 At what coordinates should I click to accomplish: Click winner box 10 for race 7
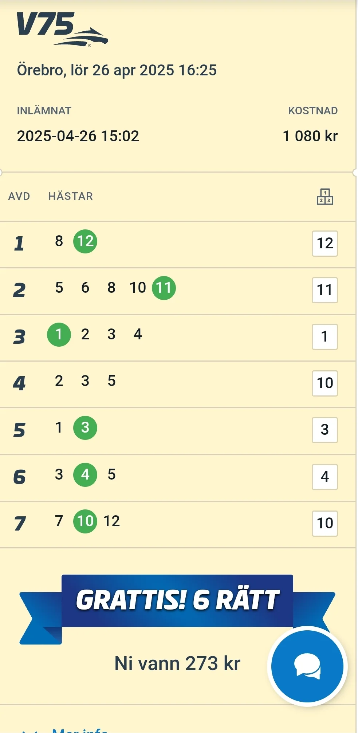324,524
